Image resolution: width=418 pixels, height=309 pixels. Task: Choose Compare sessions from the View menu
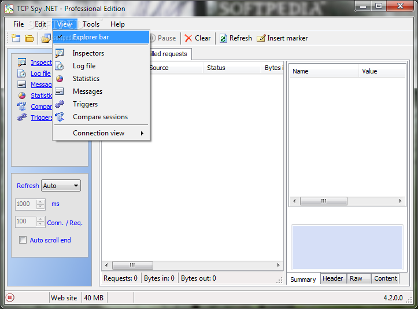[x=101, y=117]
